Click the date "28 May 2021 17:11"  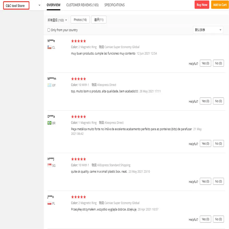pos(150,91)
